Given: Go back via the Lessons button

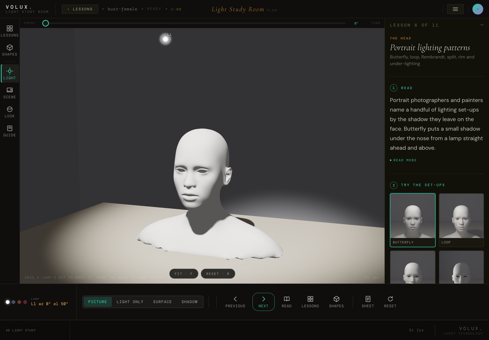Looking at the screenshot, I should pyautogui.click(x=80, y=9).
